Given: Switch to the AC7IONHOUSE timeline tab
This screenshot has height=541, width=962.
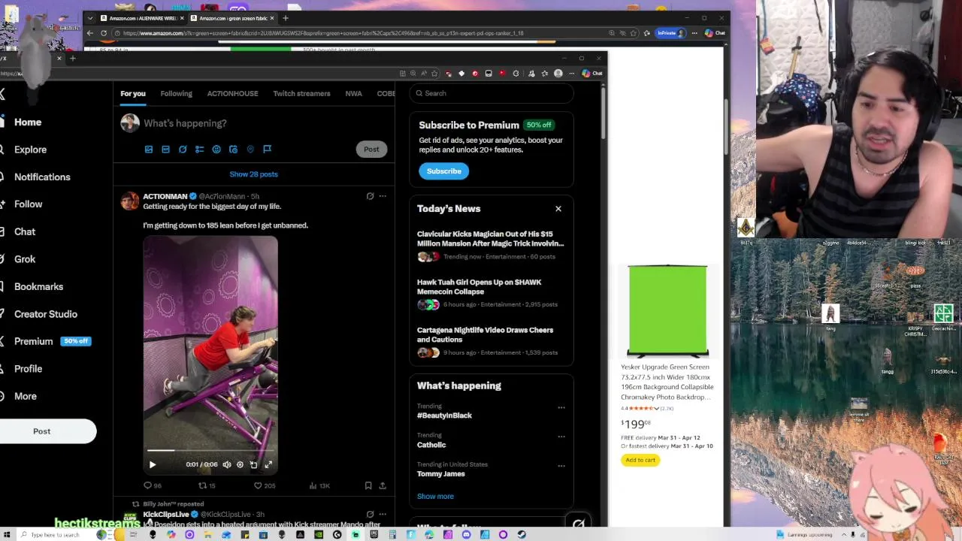Looking at the screenshot, I should [x=232, y=93].
